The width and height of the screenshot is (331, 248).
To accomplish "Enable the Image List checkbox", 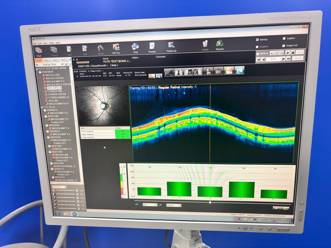I will 283,45.
